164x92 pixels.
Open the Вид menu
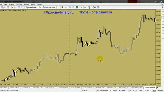[x=6, y=4]
